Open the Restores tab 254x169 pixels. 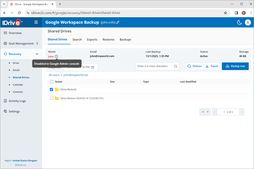pos(108,39)
